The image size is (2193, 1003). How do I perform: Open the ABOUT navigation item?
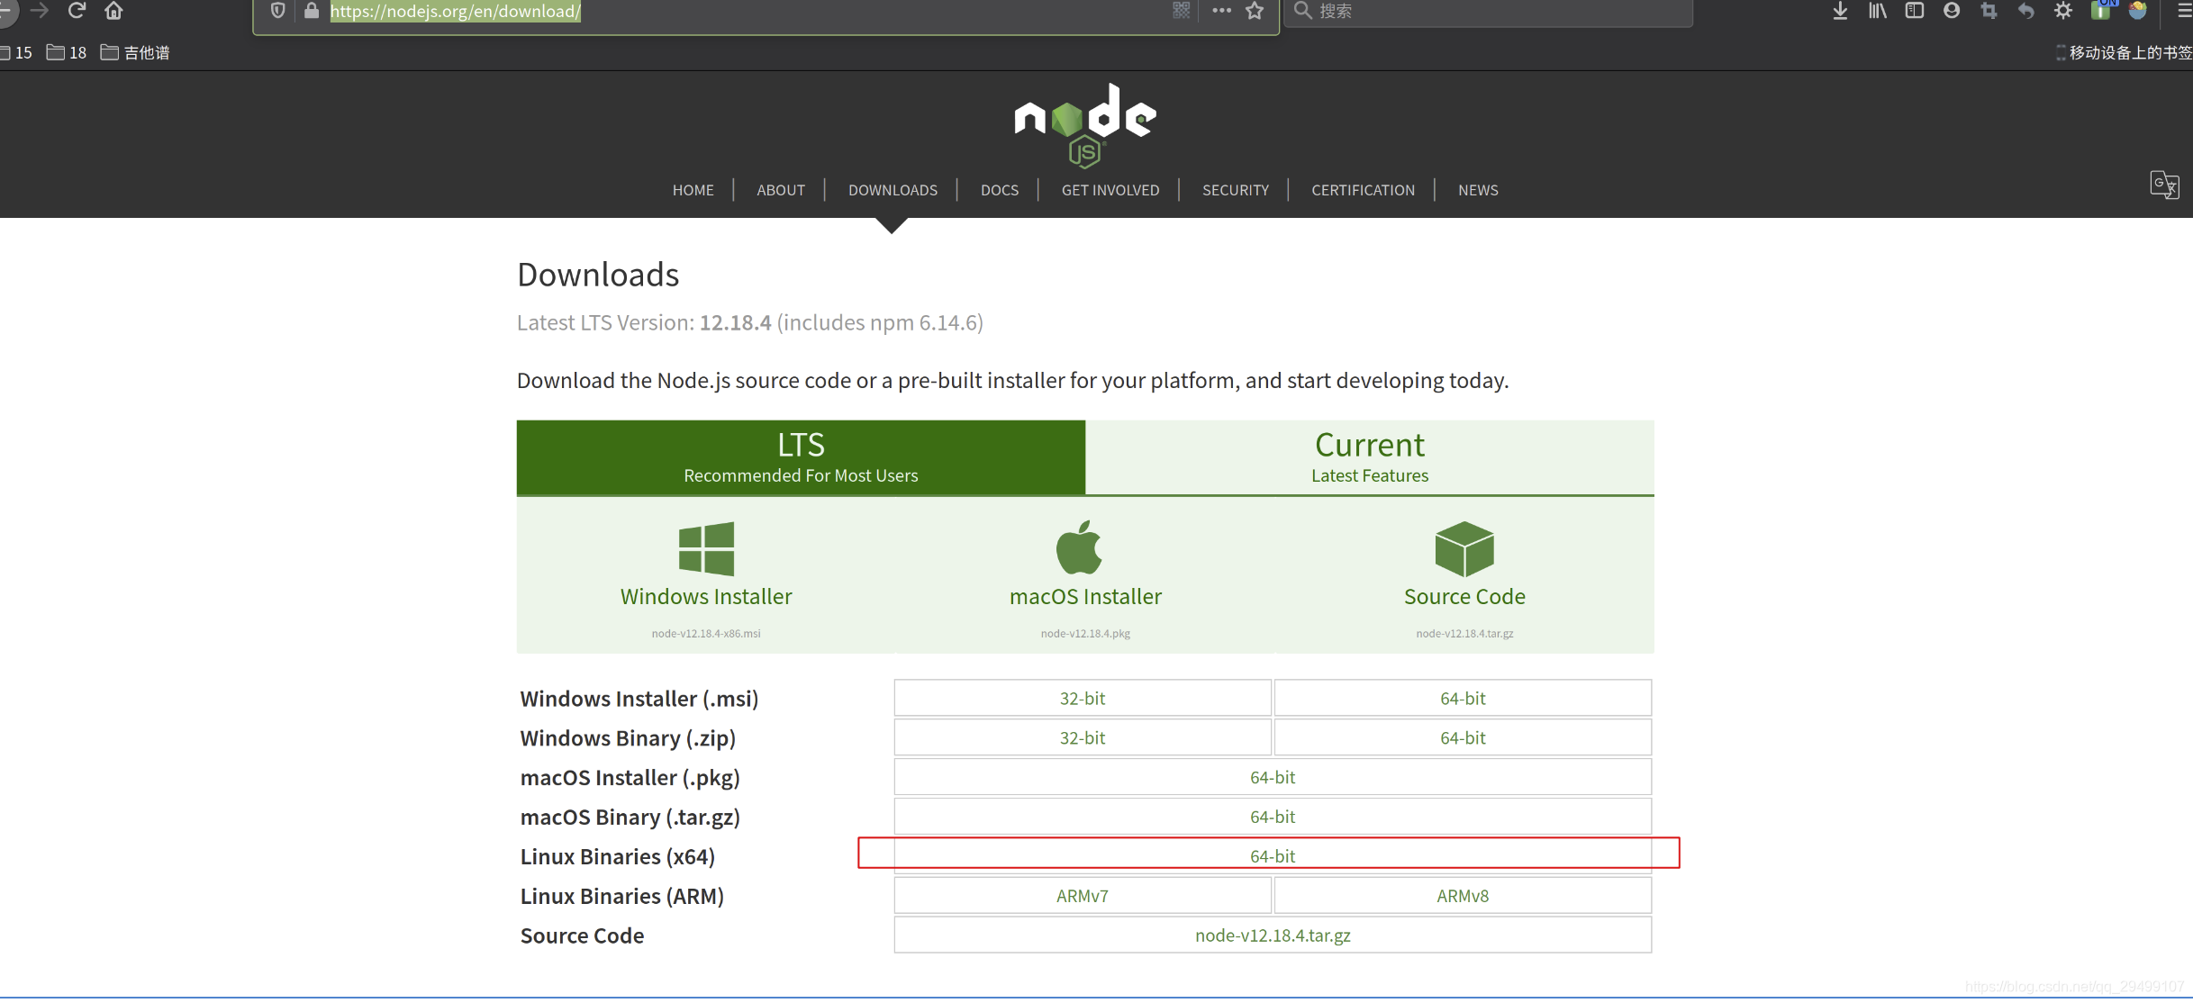[x=781, y=190]
